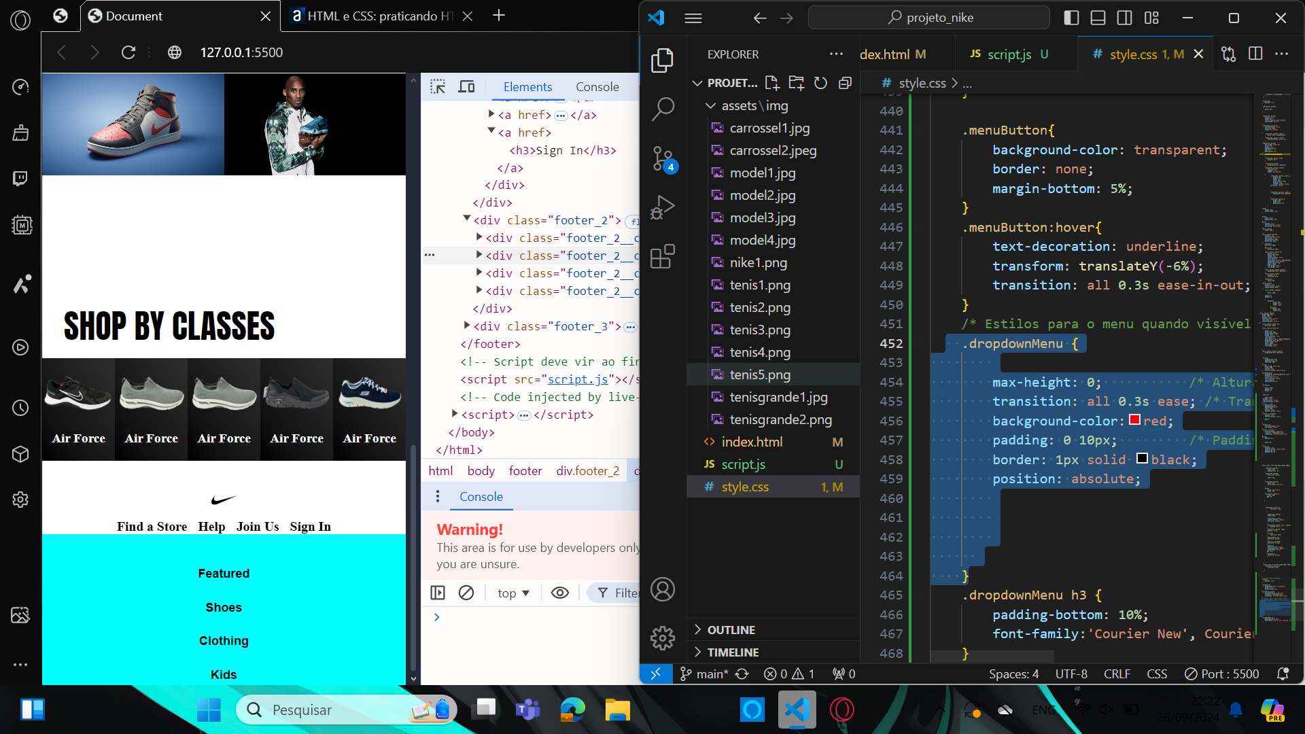1305x734 pixels.
Task: Expand the script node in Elements tree
Action: coord(455,414)
